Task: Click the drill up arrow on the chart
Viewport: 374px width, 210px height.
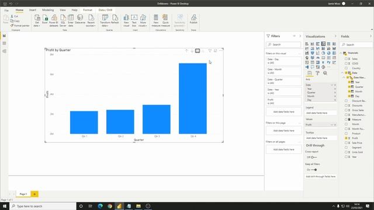Action: [x=186, y=51]
